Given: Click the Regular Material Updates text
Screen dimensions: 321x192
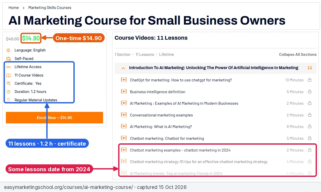Looking at the screenshot, I should coord(36,100).
